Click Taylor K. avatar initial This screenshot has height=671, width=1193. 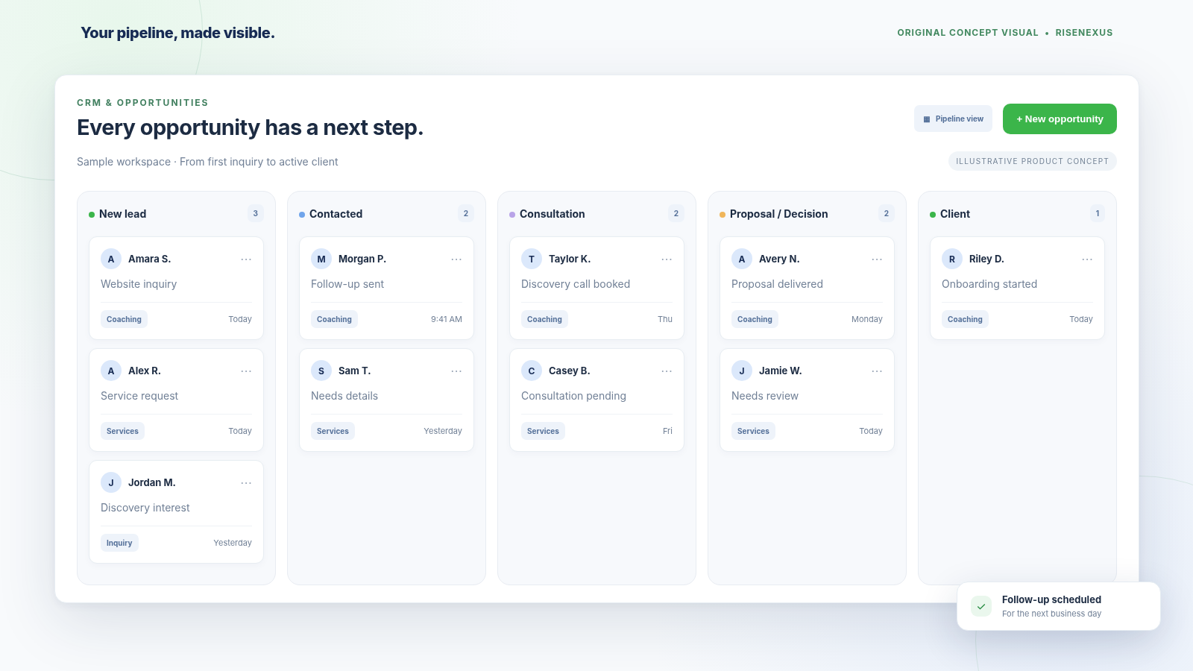[x=532, y=259]
